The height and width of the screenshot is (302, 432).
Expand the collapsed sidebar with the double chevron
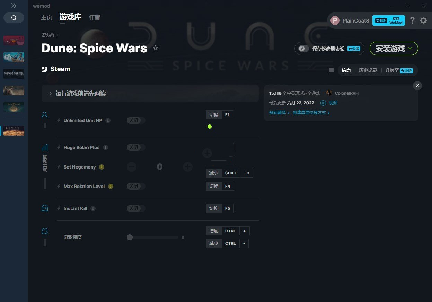point(14,6)
